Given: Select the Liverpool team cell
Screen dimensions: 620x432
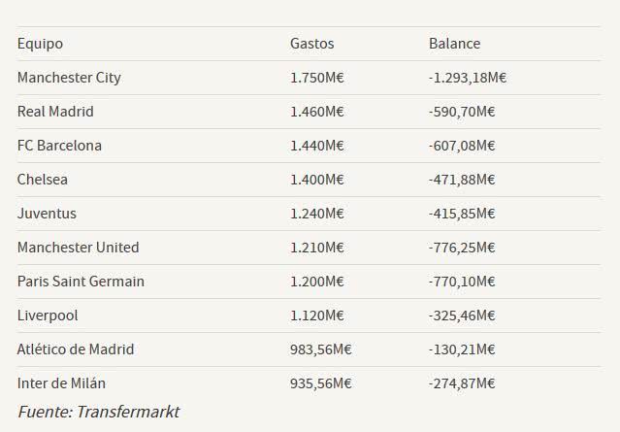Looking at the screenshot, I should pos(48,316).
